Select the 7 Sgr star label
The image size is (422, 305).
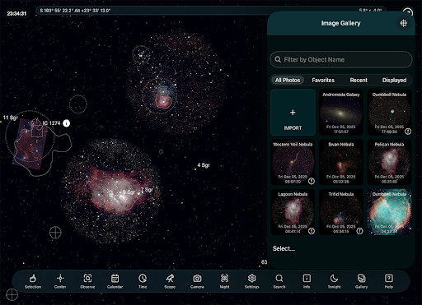point(147,190)
